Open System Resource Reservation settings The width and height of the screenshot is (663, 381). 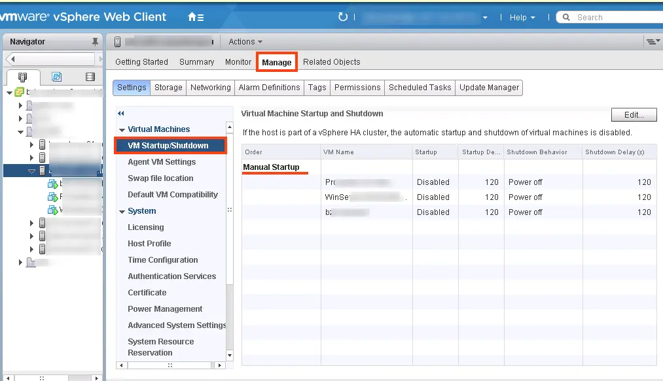(160, 347)
